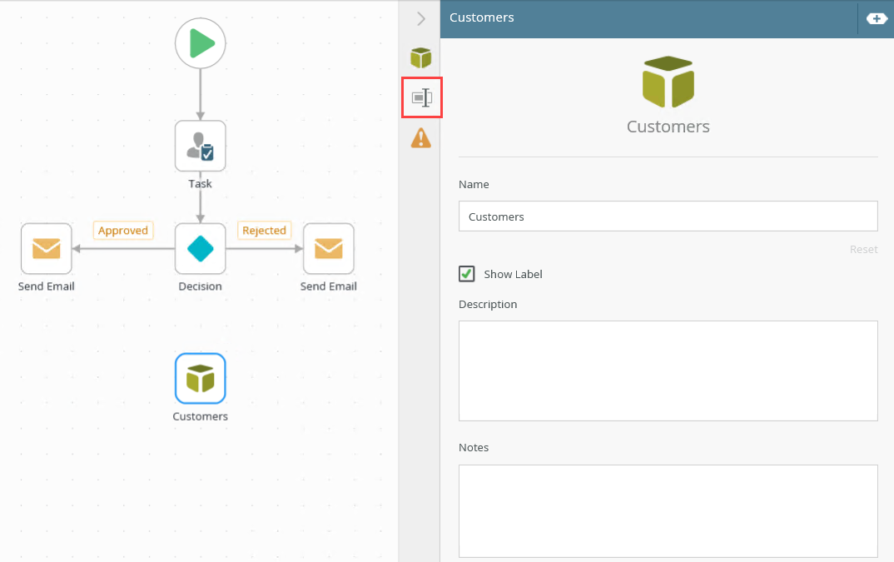The height and width of the screenshot is (562, 894).
Task: Click the Customers label under canvas step
Action: pos(200,416)
